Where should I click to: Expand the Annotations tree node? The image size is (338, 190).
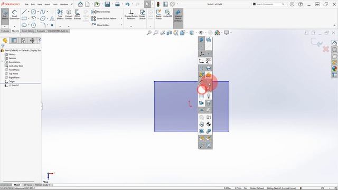2,62
